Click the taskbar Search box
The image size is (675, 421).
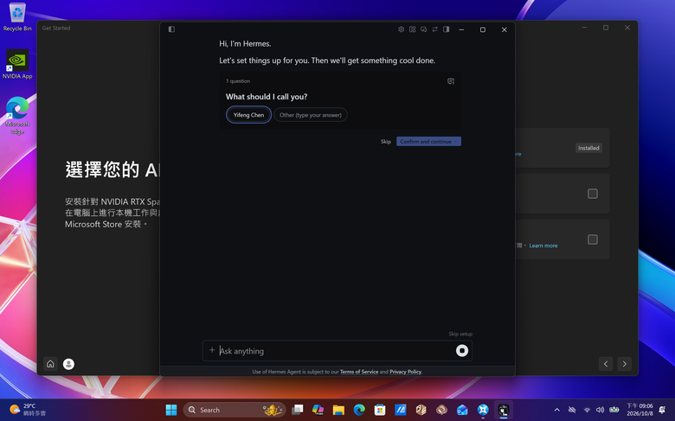tap(235, 410)
